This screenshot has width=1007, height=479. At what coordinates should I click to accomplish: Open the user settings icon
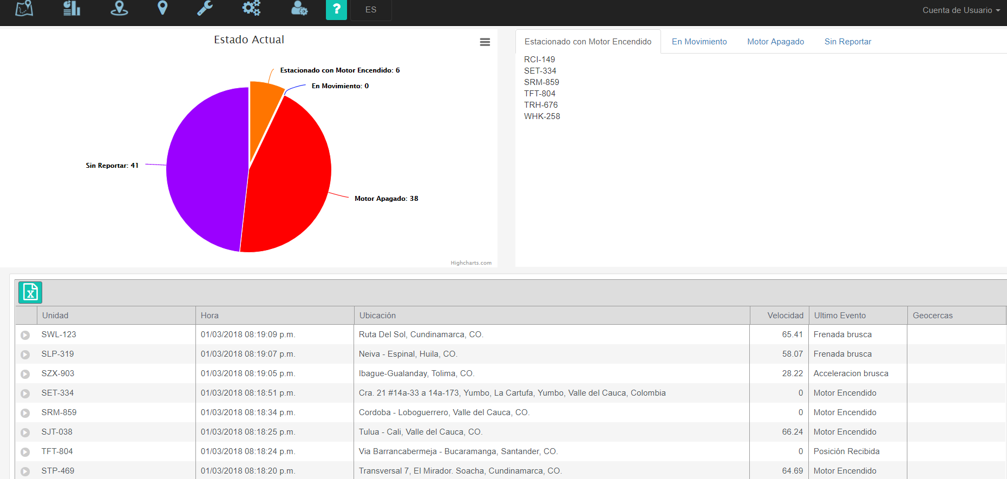point(299,9)
